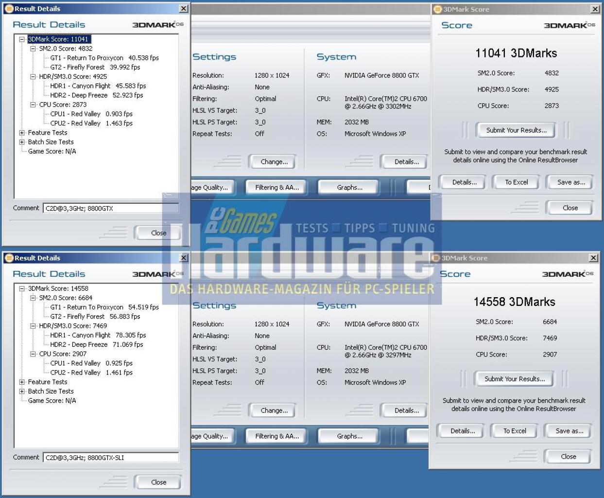The image size is (604, 498).
Task: Open Graphs... in the lower main window
Action: 349,437
